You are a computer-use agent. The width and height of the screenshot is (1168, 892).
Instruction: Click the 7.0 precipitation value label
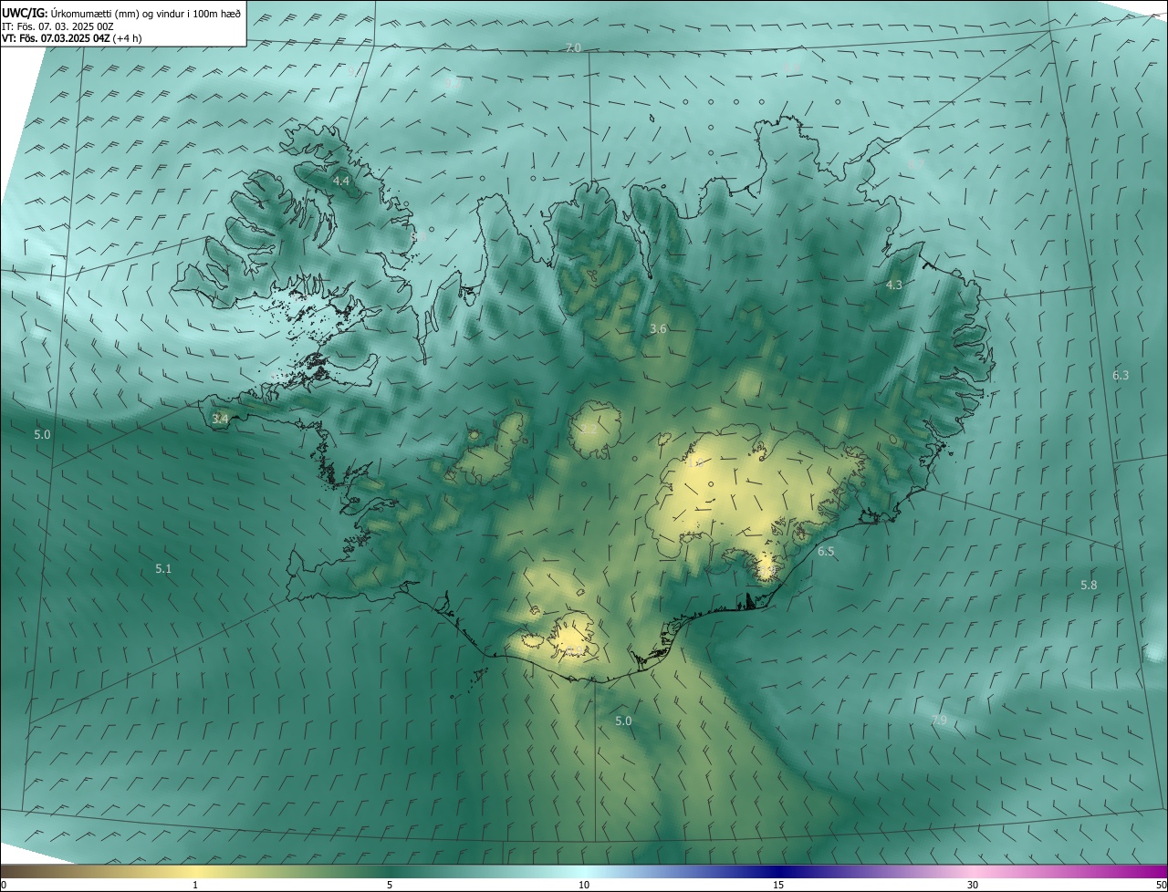click(572, 47)
